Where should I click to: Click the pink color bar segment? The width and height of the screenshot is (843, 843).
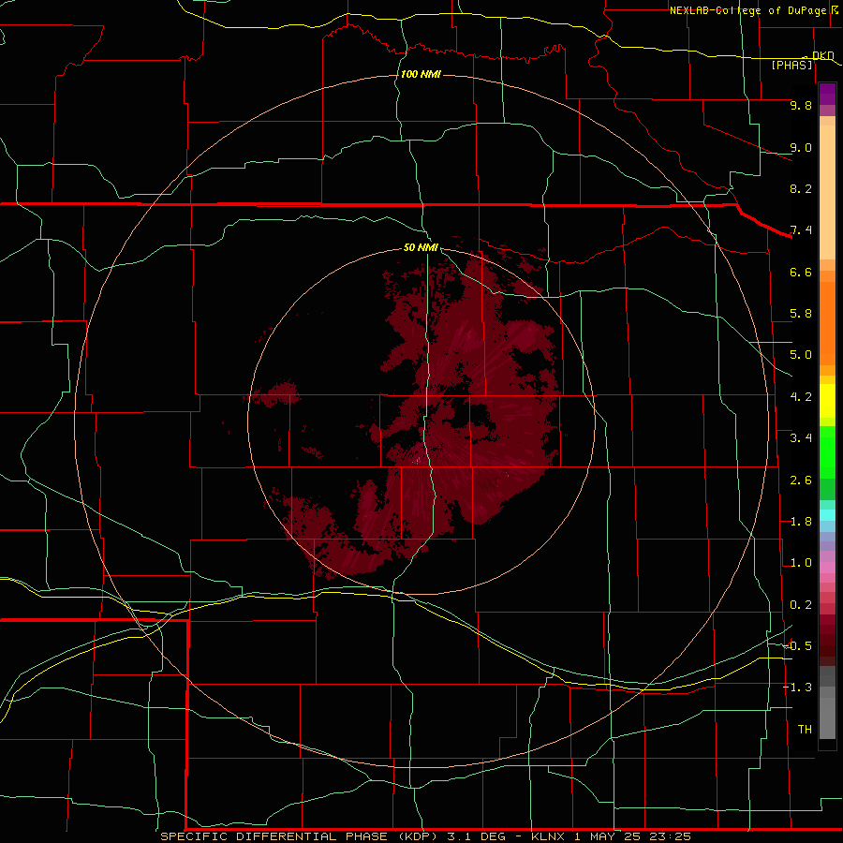pyautogui.click(x=827, y=568)
